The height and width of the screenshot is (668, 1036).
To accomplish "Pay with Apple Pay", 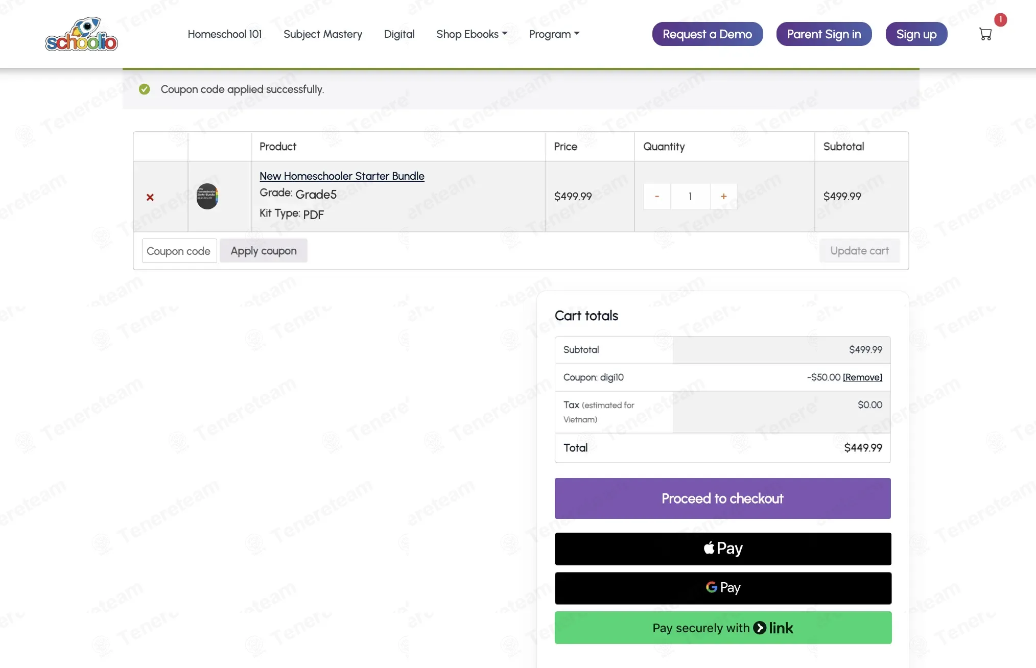I will click(x=723, y=549).
